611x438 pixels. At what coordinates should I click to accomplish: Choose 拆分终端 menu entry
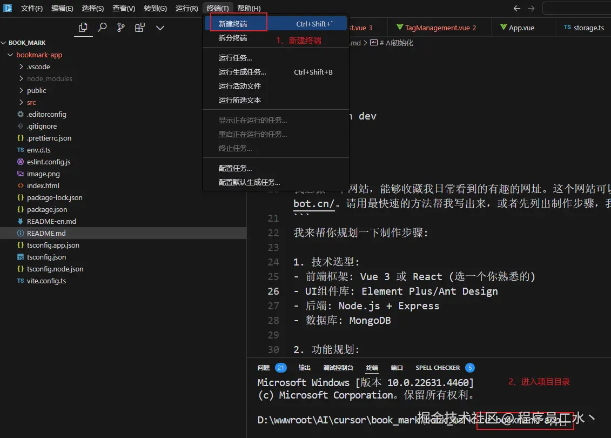click(x=276, y=38)
